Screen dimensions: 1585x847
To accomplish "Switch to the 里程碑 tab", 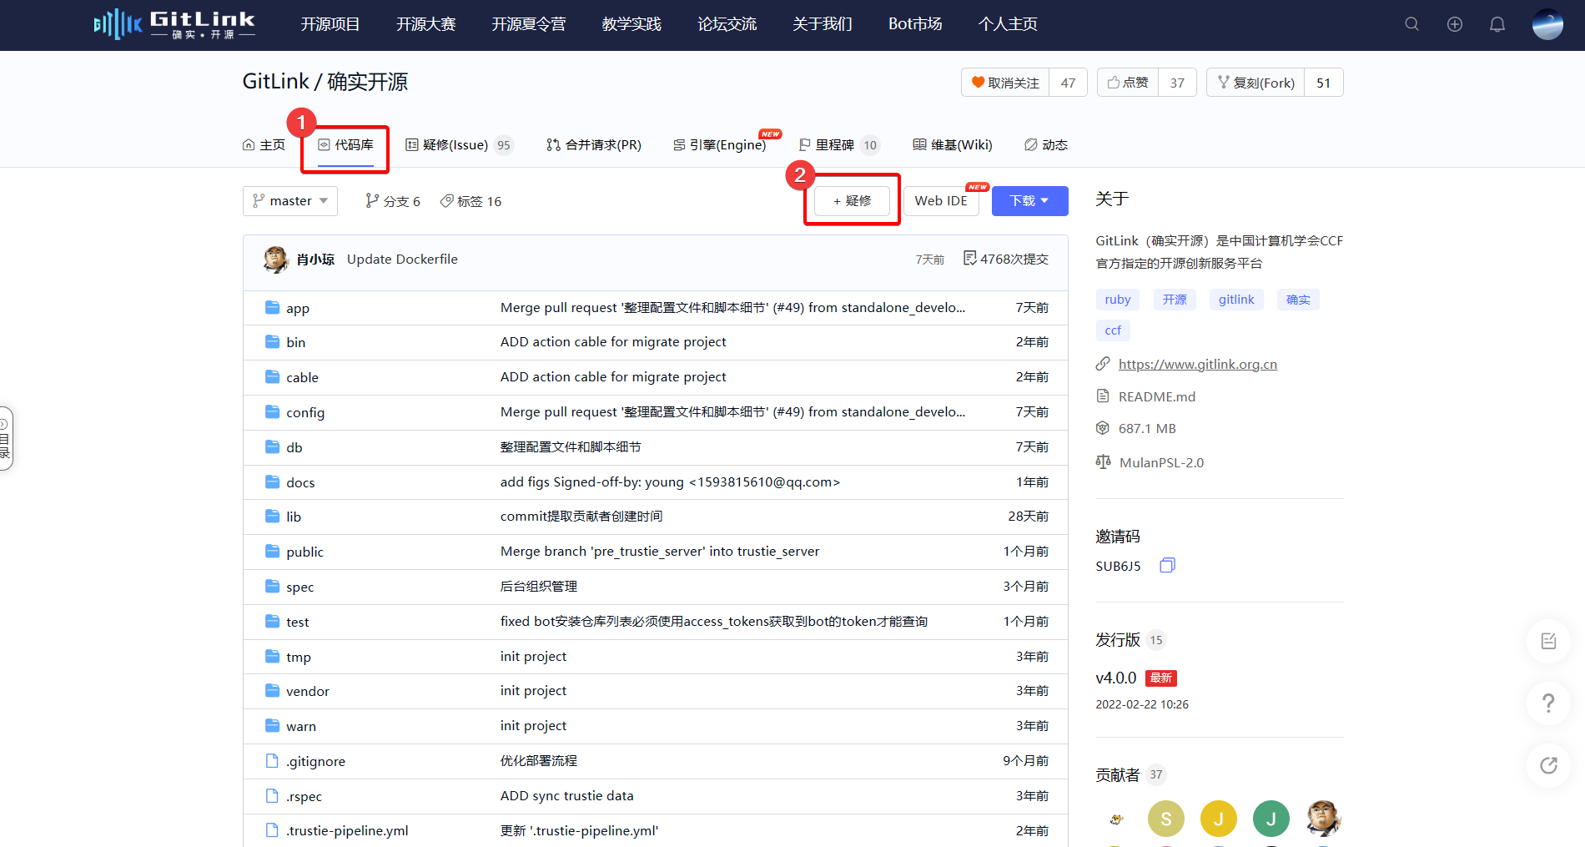I will [838, 145].
